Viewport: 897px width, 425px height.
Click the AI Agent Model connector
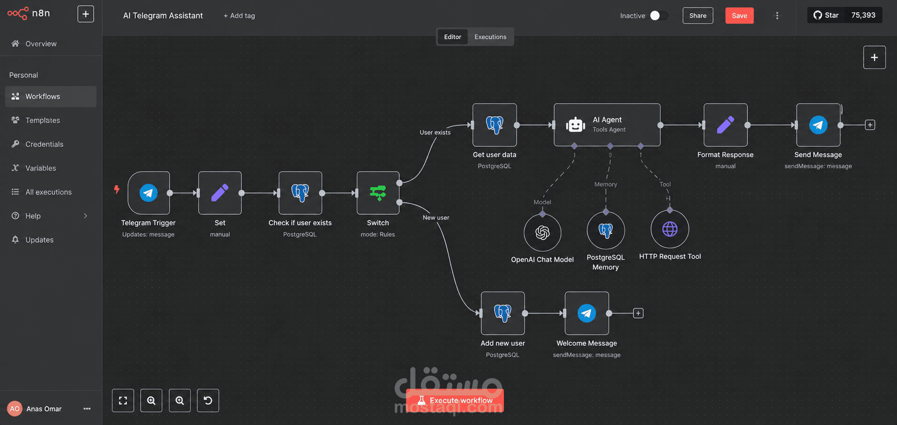(574, 146)
